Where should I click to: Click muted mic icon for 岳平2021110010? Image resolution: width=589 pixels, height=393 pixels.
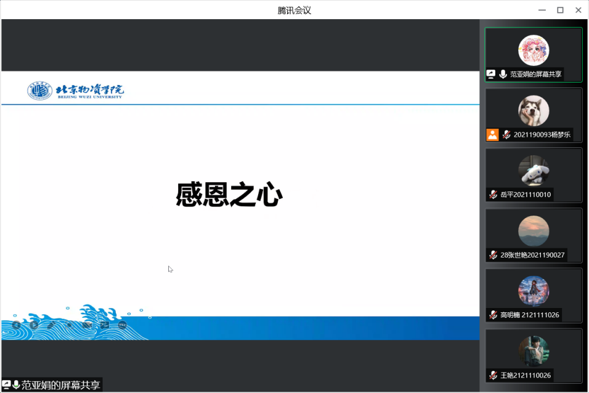click(x=494, y=195)
